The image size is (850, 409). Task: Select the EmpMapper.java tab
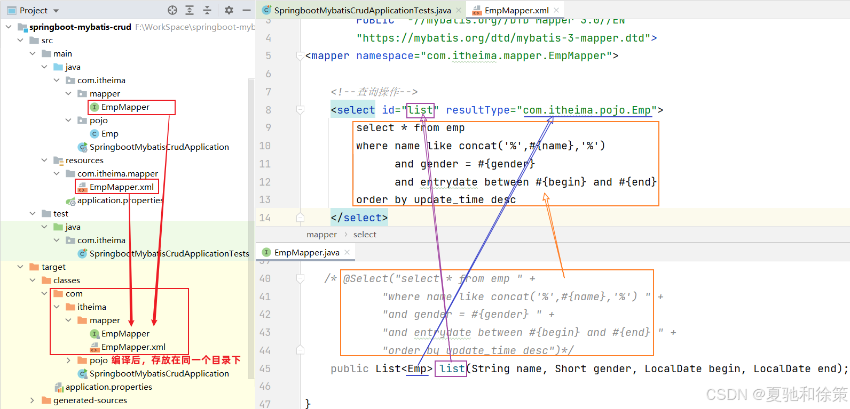(306, 252)
